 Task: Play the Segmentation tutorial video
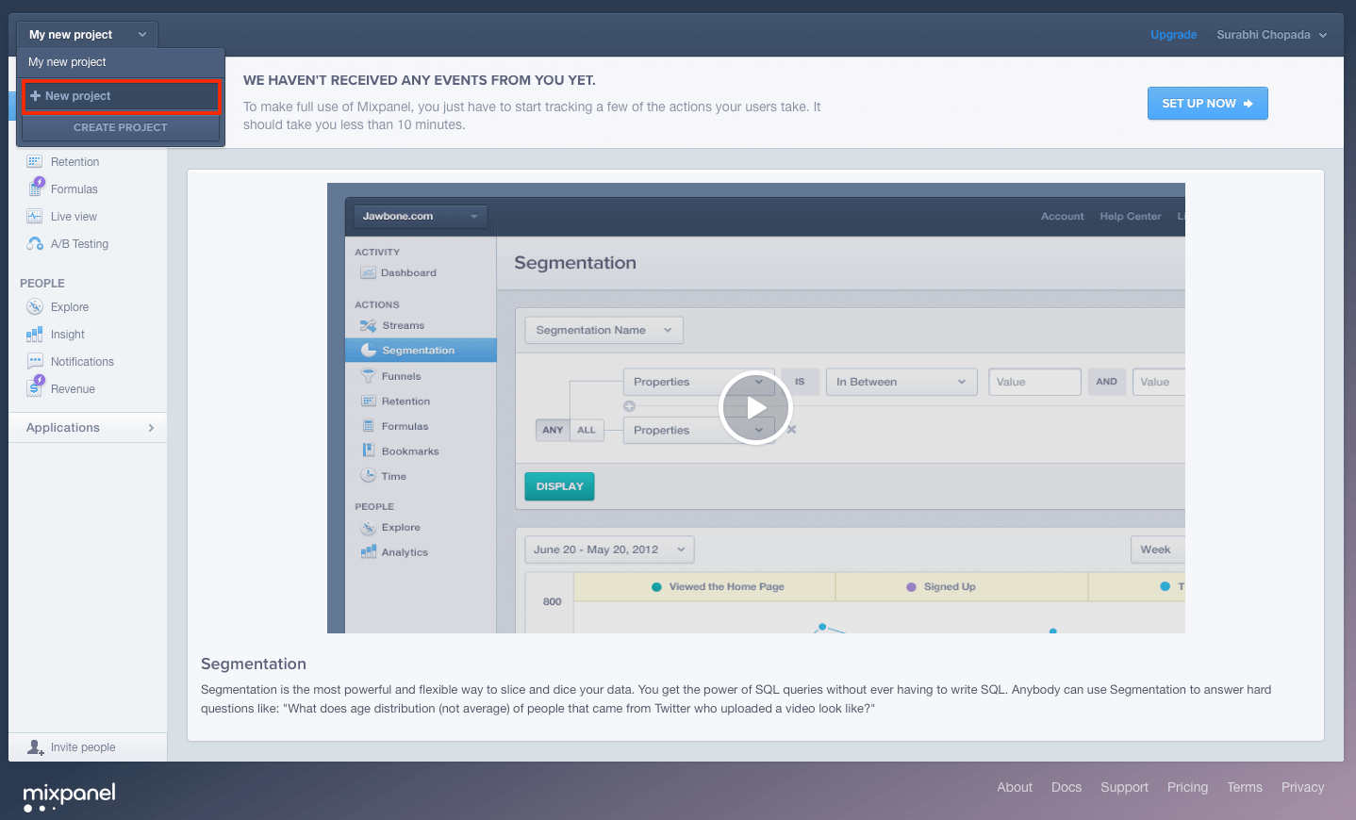tap(755, 407)
